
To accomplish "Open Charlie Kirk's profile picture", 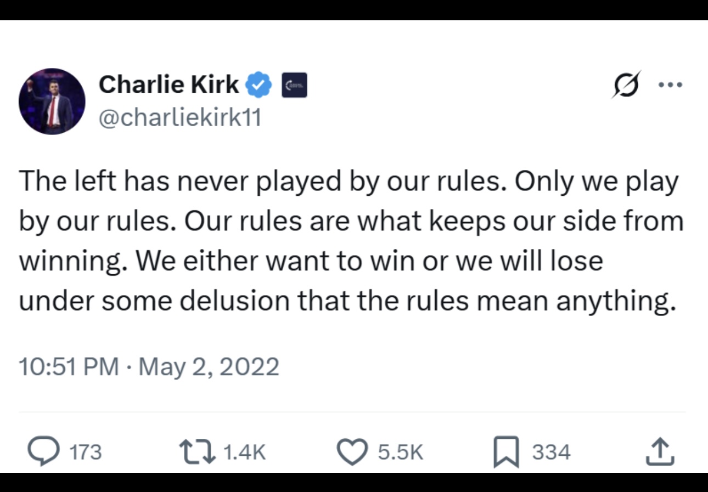I will 52,101.
